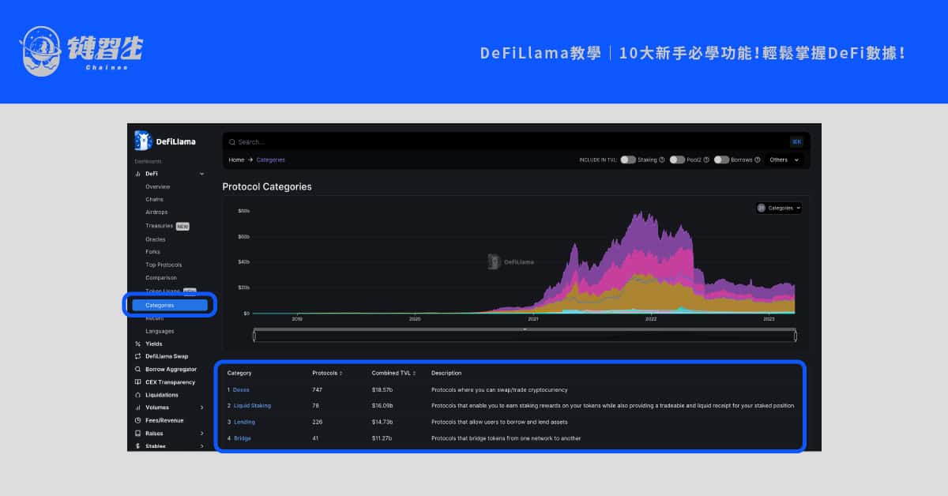Click the Protocol Categories page heading

[x=267, y=187]
